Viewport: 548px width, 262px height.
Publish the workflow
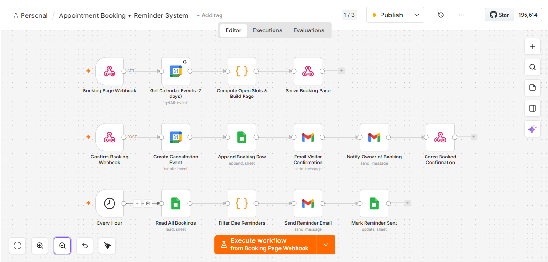click(388, 15)
